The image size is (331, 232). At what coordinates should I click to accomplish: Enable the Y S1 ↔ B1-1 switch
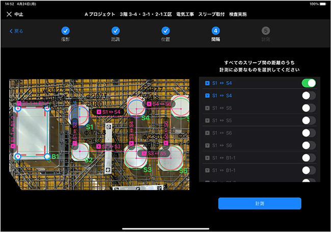point(309,170)
